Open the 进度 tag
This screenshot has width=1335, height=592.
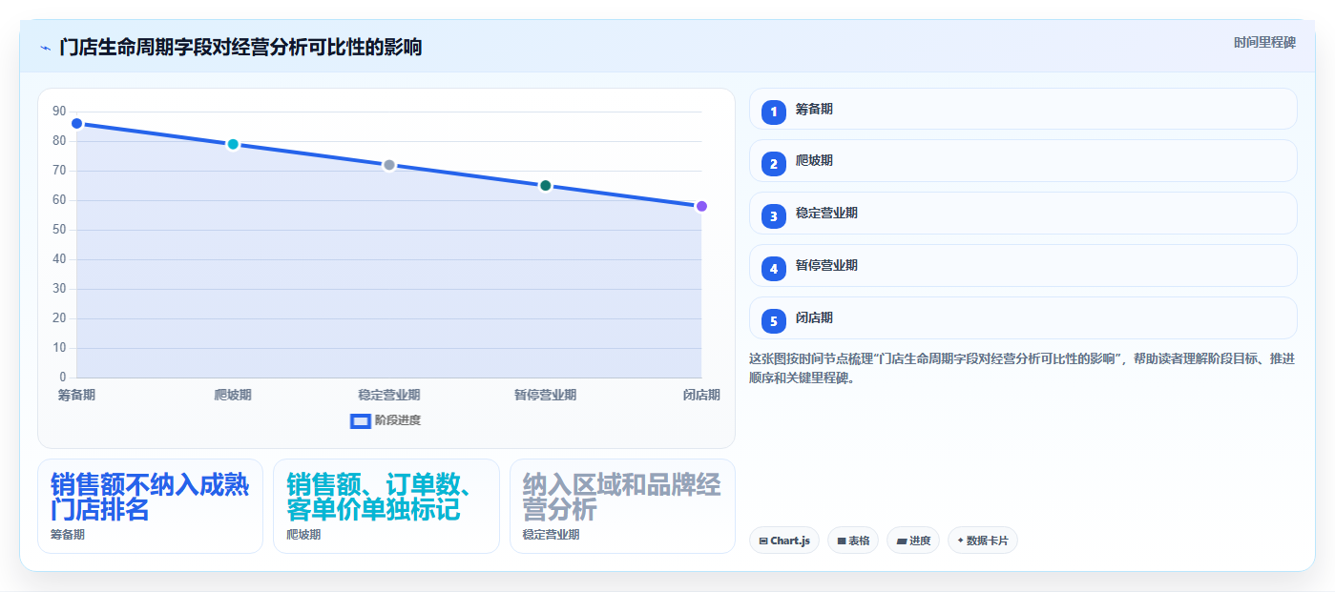[x=913, y=541]
